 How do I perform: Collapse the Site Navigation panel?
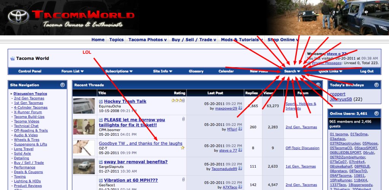click(63, 85)
